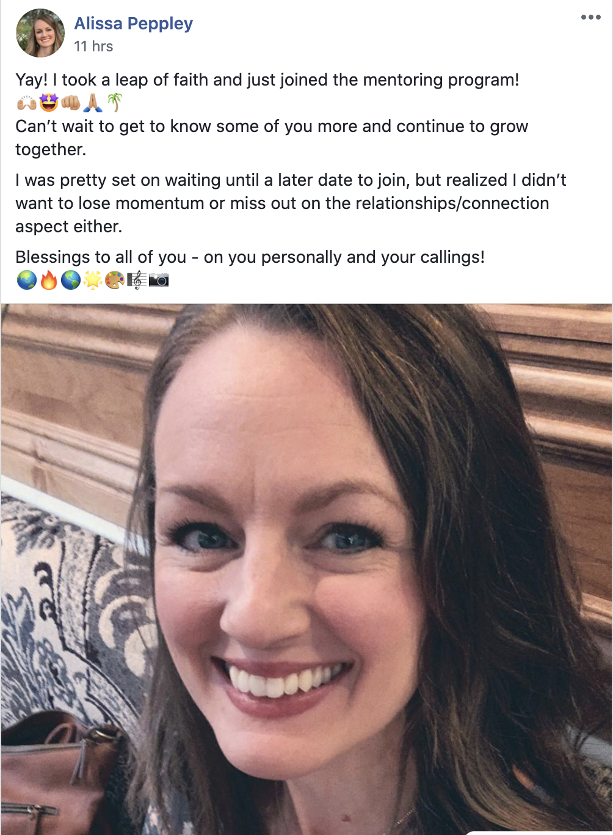Click the musical score emoji

click(137, 280)
